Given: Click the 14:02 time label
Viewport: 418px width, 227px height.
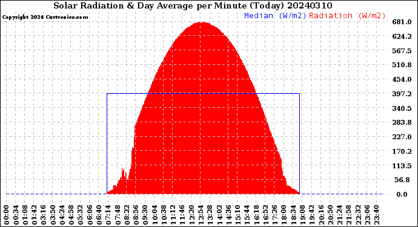Looking at the screenshot, I should (x=219, y=215).
